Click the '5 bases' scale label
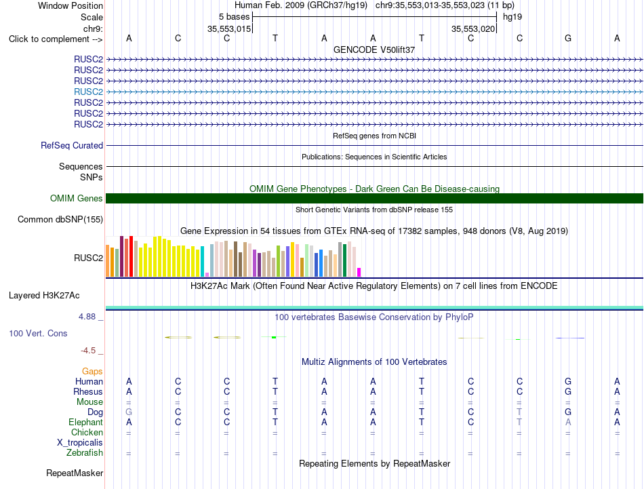 [x=234, y=17]
